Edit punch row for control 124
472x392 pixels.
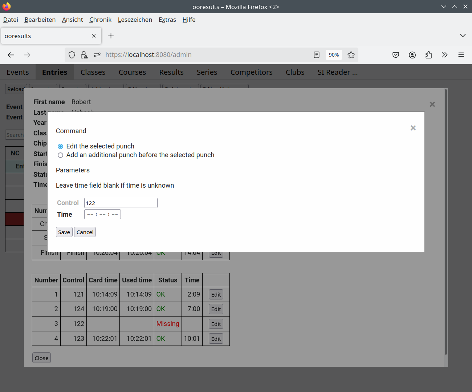coord(216,309)
